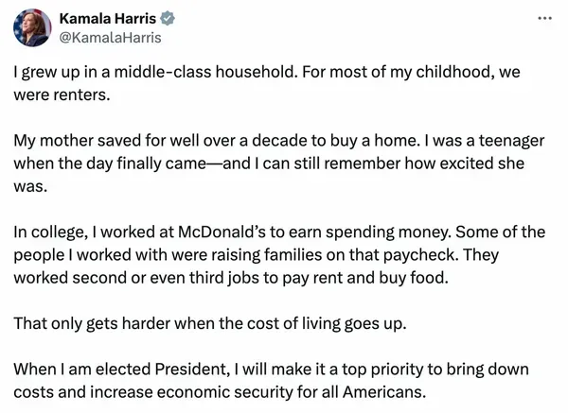Visit the @KamalaHarris handle link
The image size is (568, 413).
coord(110,38)
